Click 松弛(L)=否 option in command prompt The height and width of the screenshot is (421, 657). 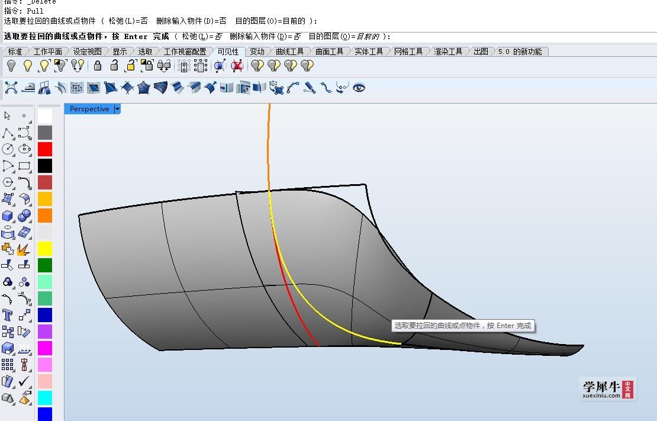(x=202, y=37)
